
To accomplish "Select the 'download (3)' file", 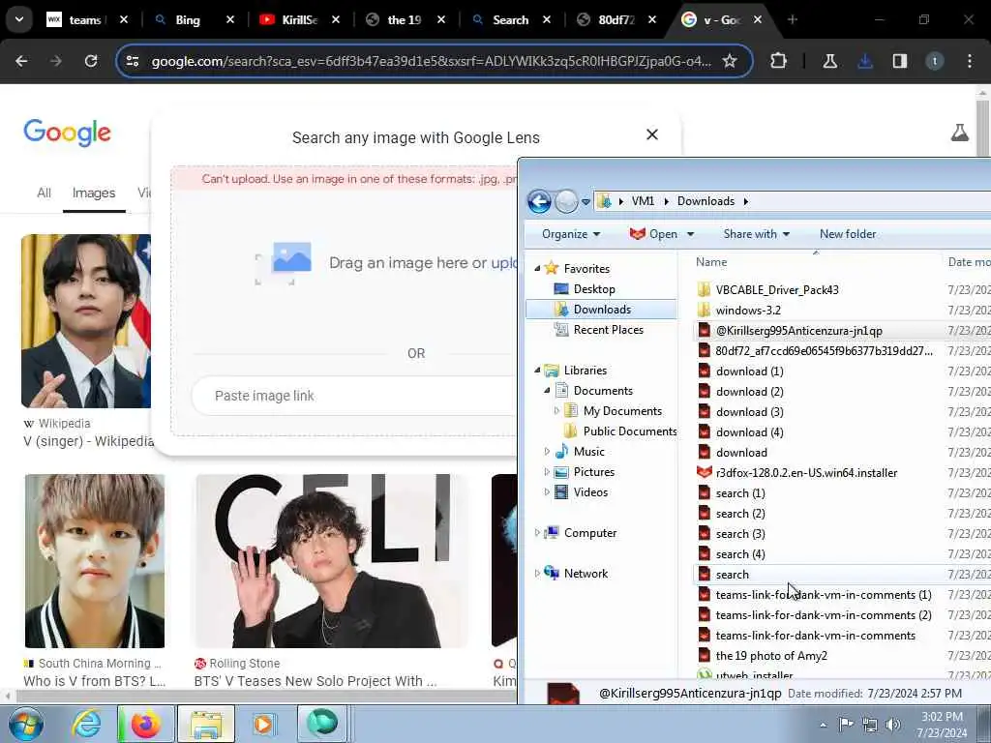I will click(x=749, y=412).
